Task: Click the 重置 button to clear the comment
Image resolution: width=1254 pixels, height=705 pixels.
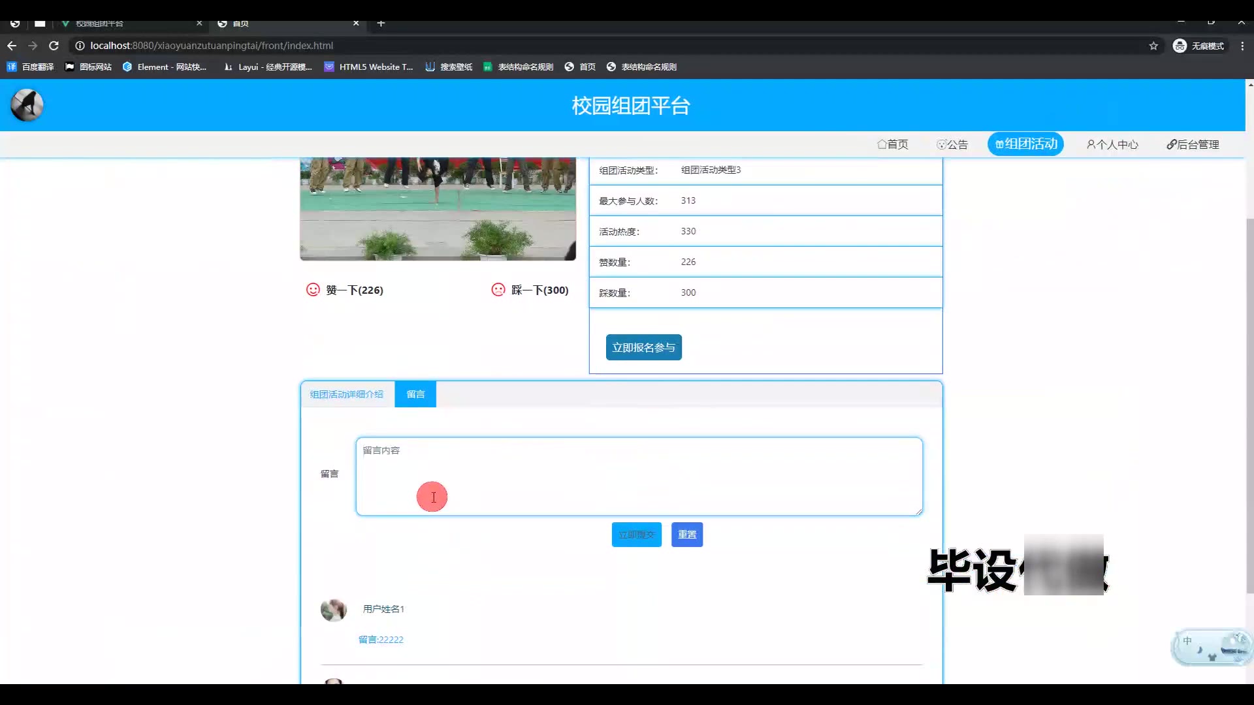Action: (686, 535)
